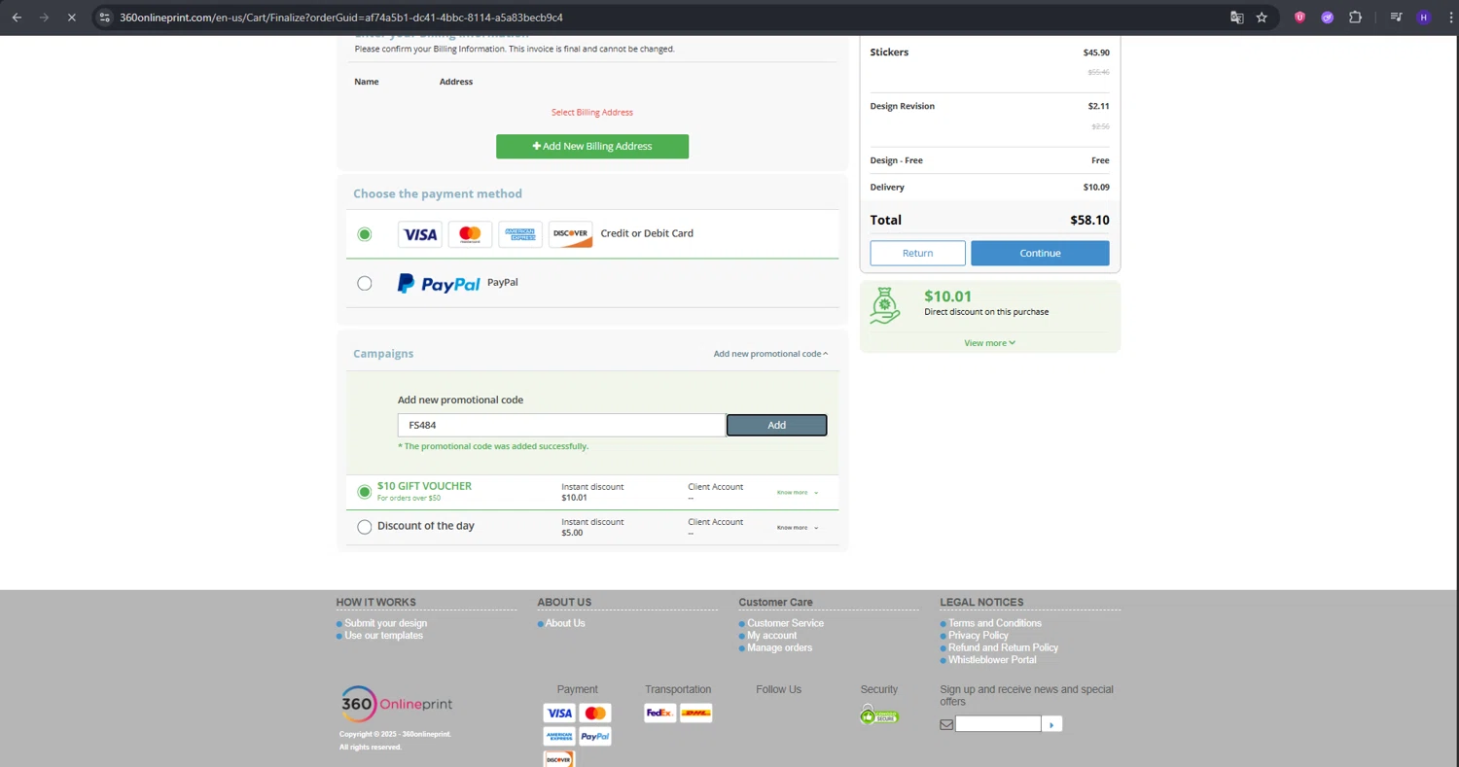Select Credit or Debit Card radio button
The width and height of the screenshot is (1459, 767).
[x=364, y=234]
